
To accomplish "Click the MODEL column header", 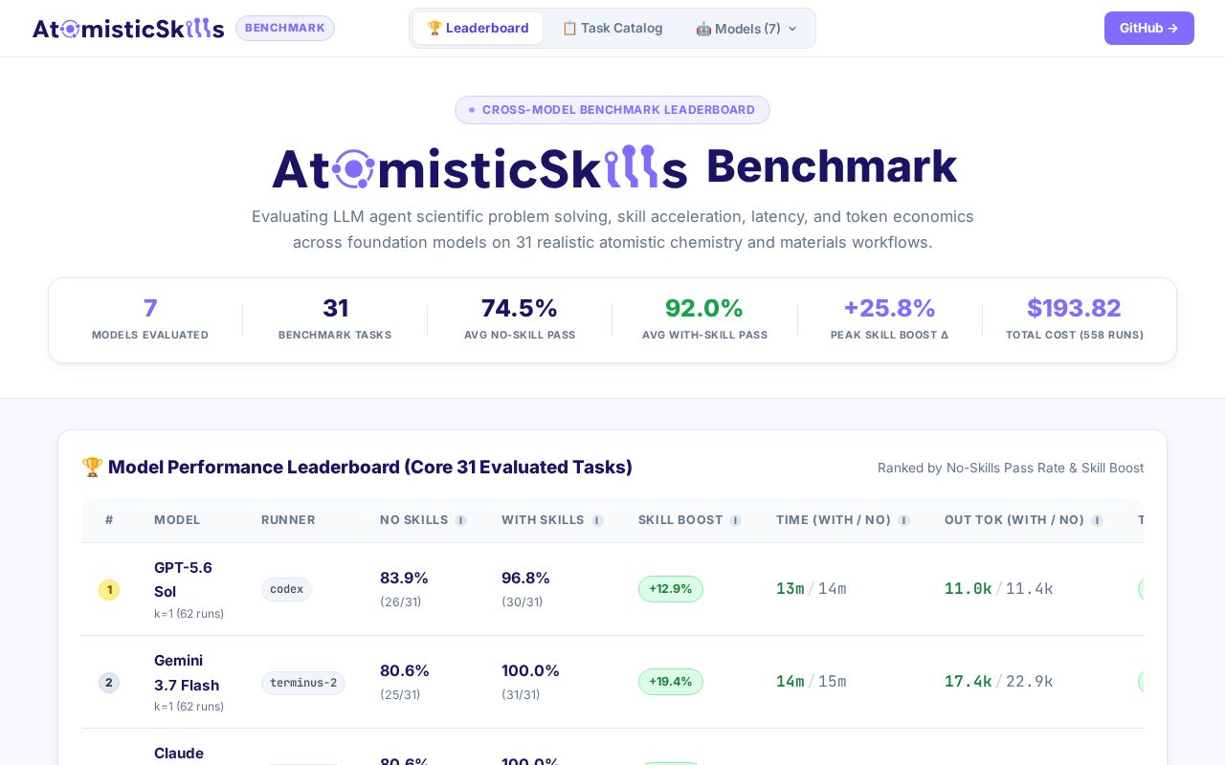I will pyautogui.click(x=177, y=520).
